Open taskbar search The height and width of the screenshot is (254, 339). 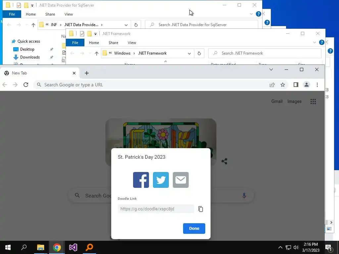(24, 247)
